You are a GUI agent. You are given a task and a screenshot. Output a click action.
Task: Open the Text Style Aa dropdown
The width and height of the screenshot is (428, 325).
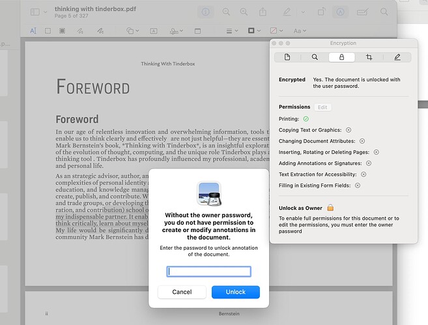300,31
